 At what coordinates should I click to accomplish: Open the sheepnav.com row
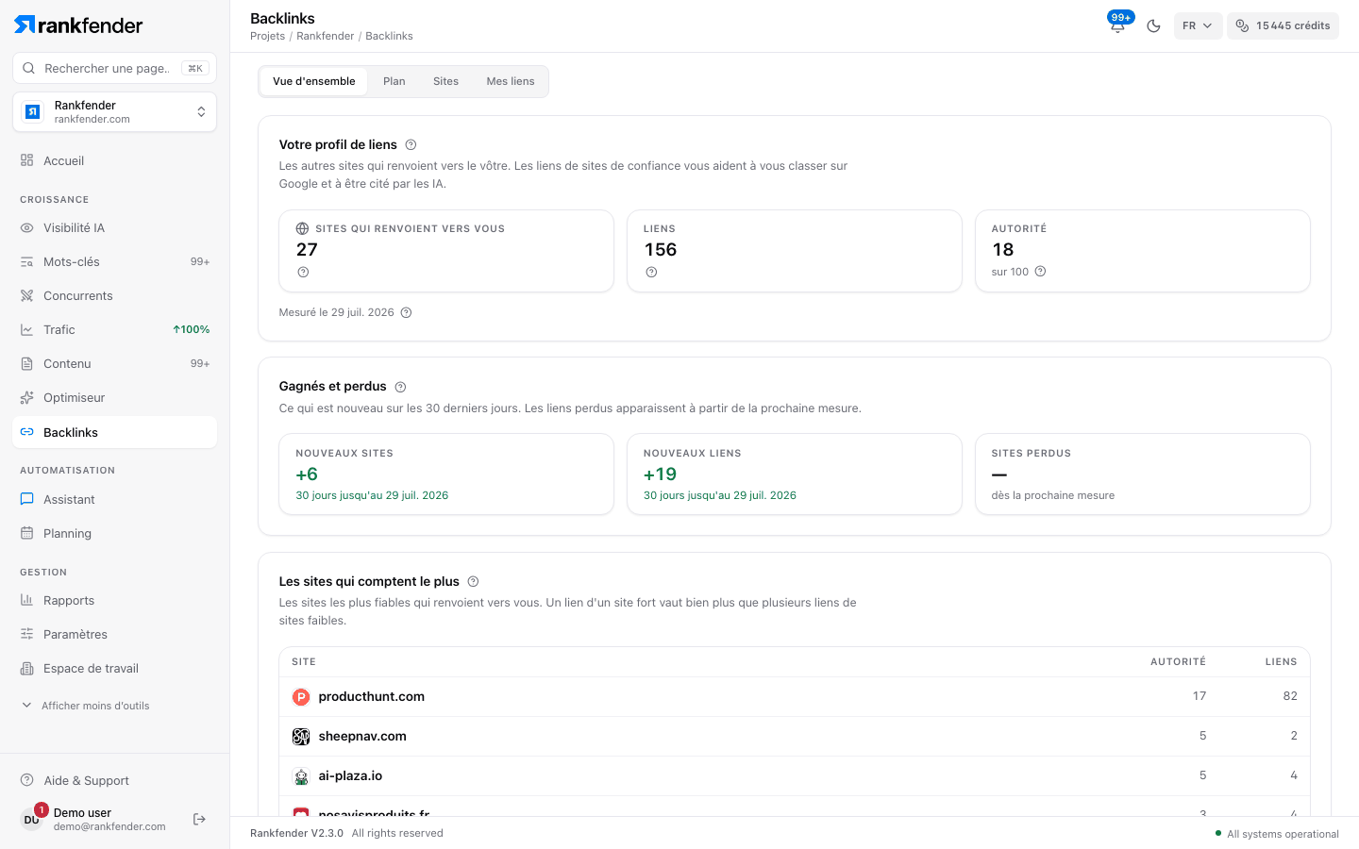[795, 736]
